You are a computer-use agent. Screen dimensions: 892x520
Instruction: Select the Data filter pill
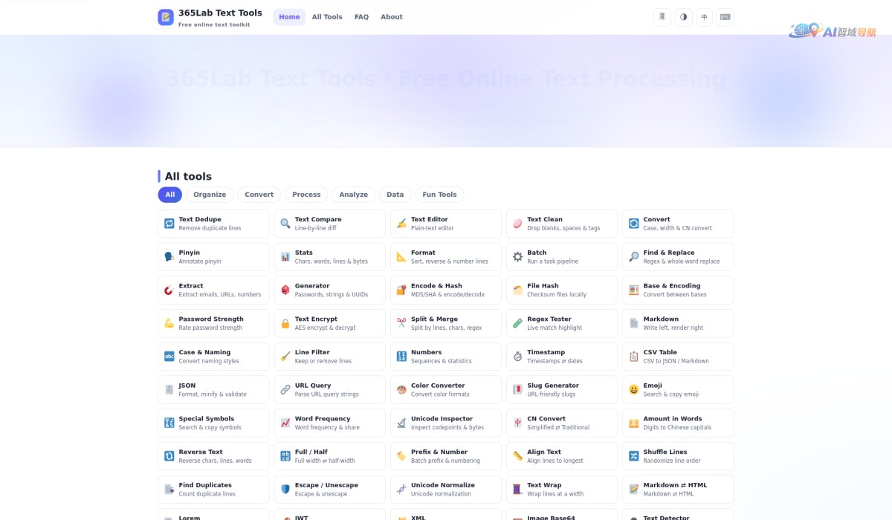395,195
